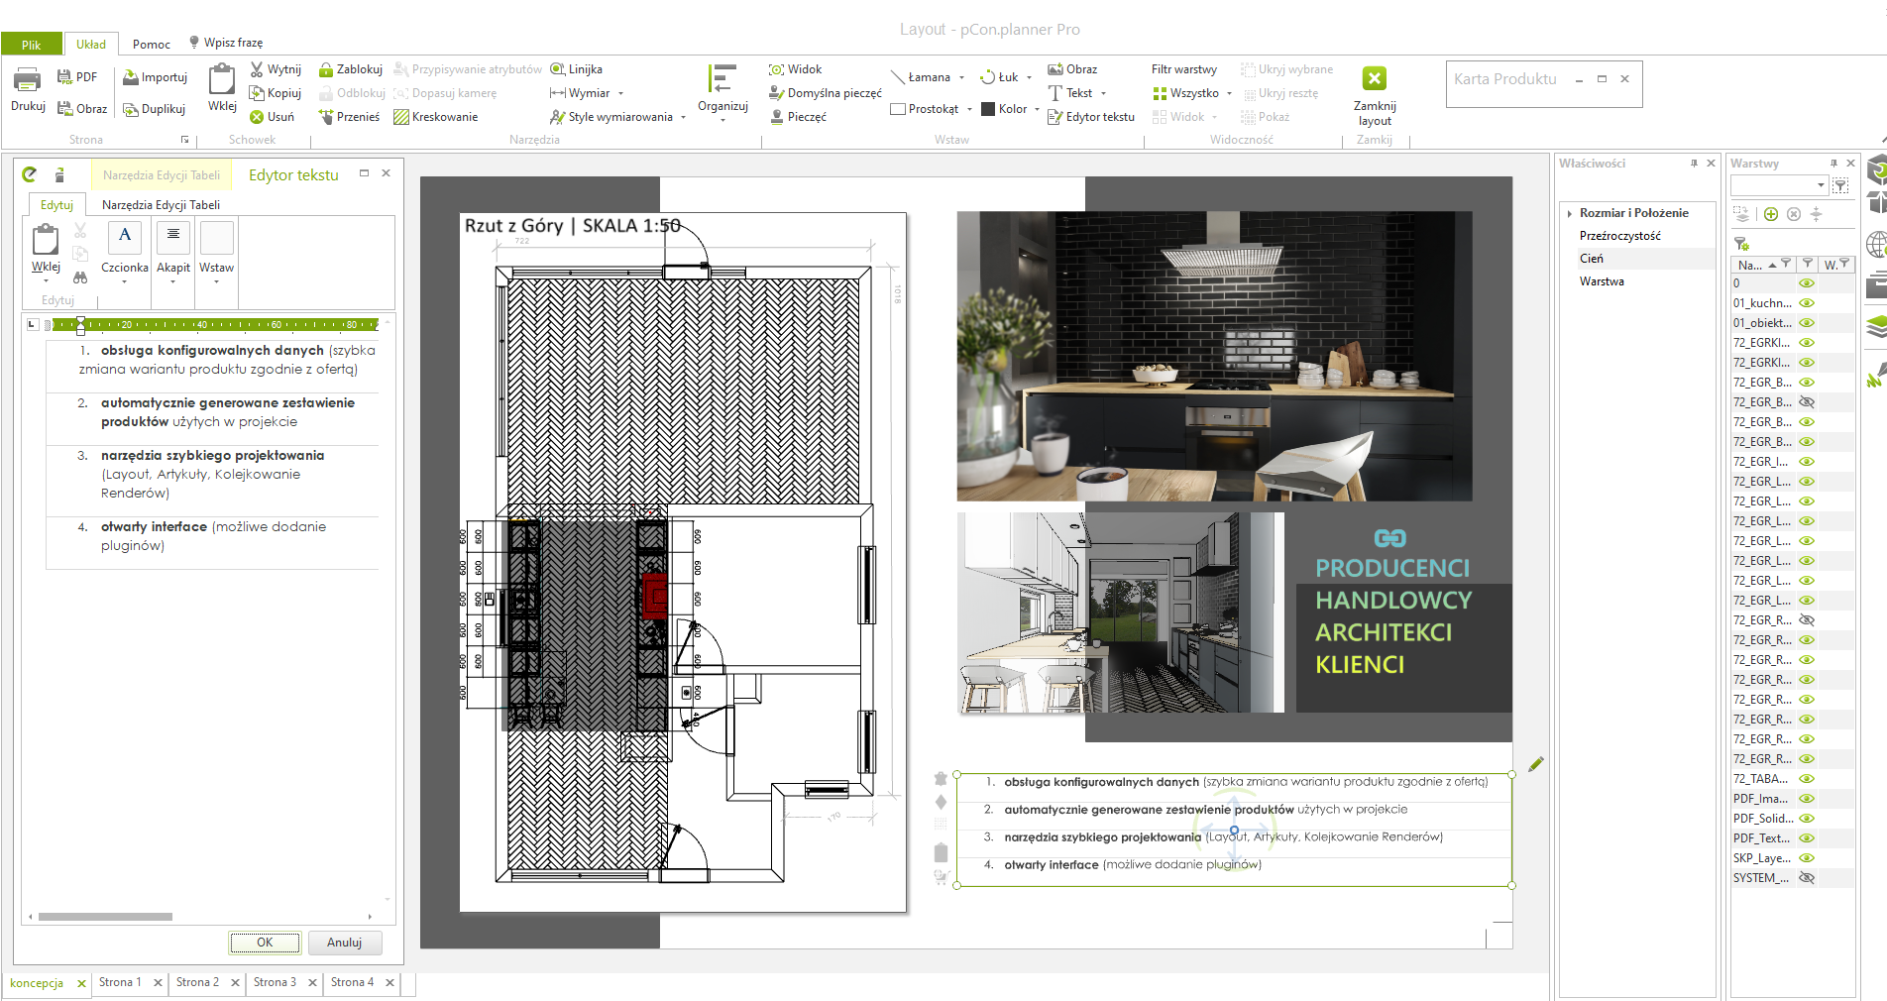Hide the PDF_Ima... layer
Screen dimensions: 1887x1001
1807,799
